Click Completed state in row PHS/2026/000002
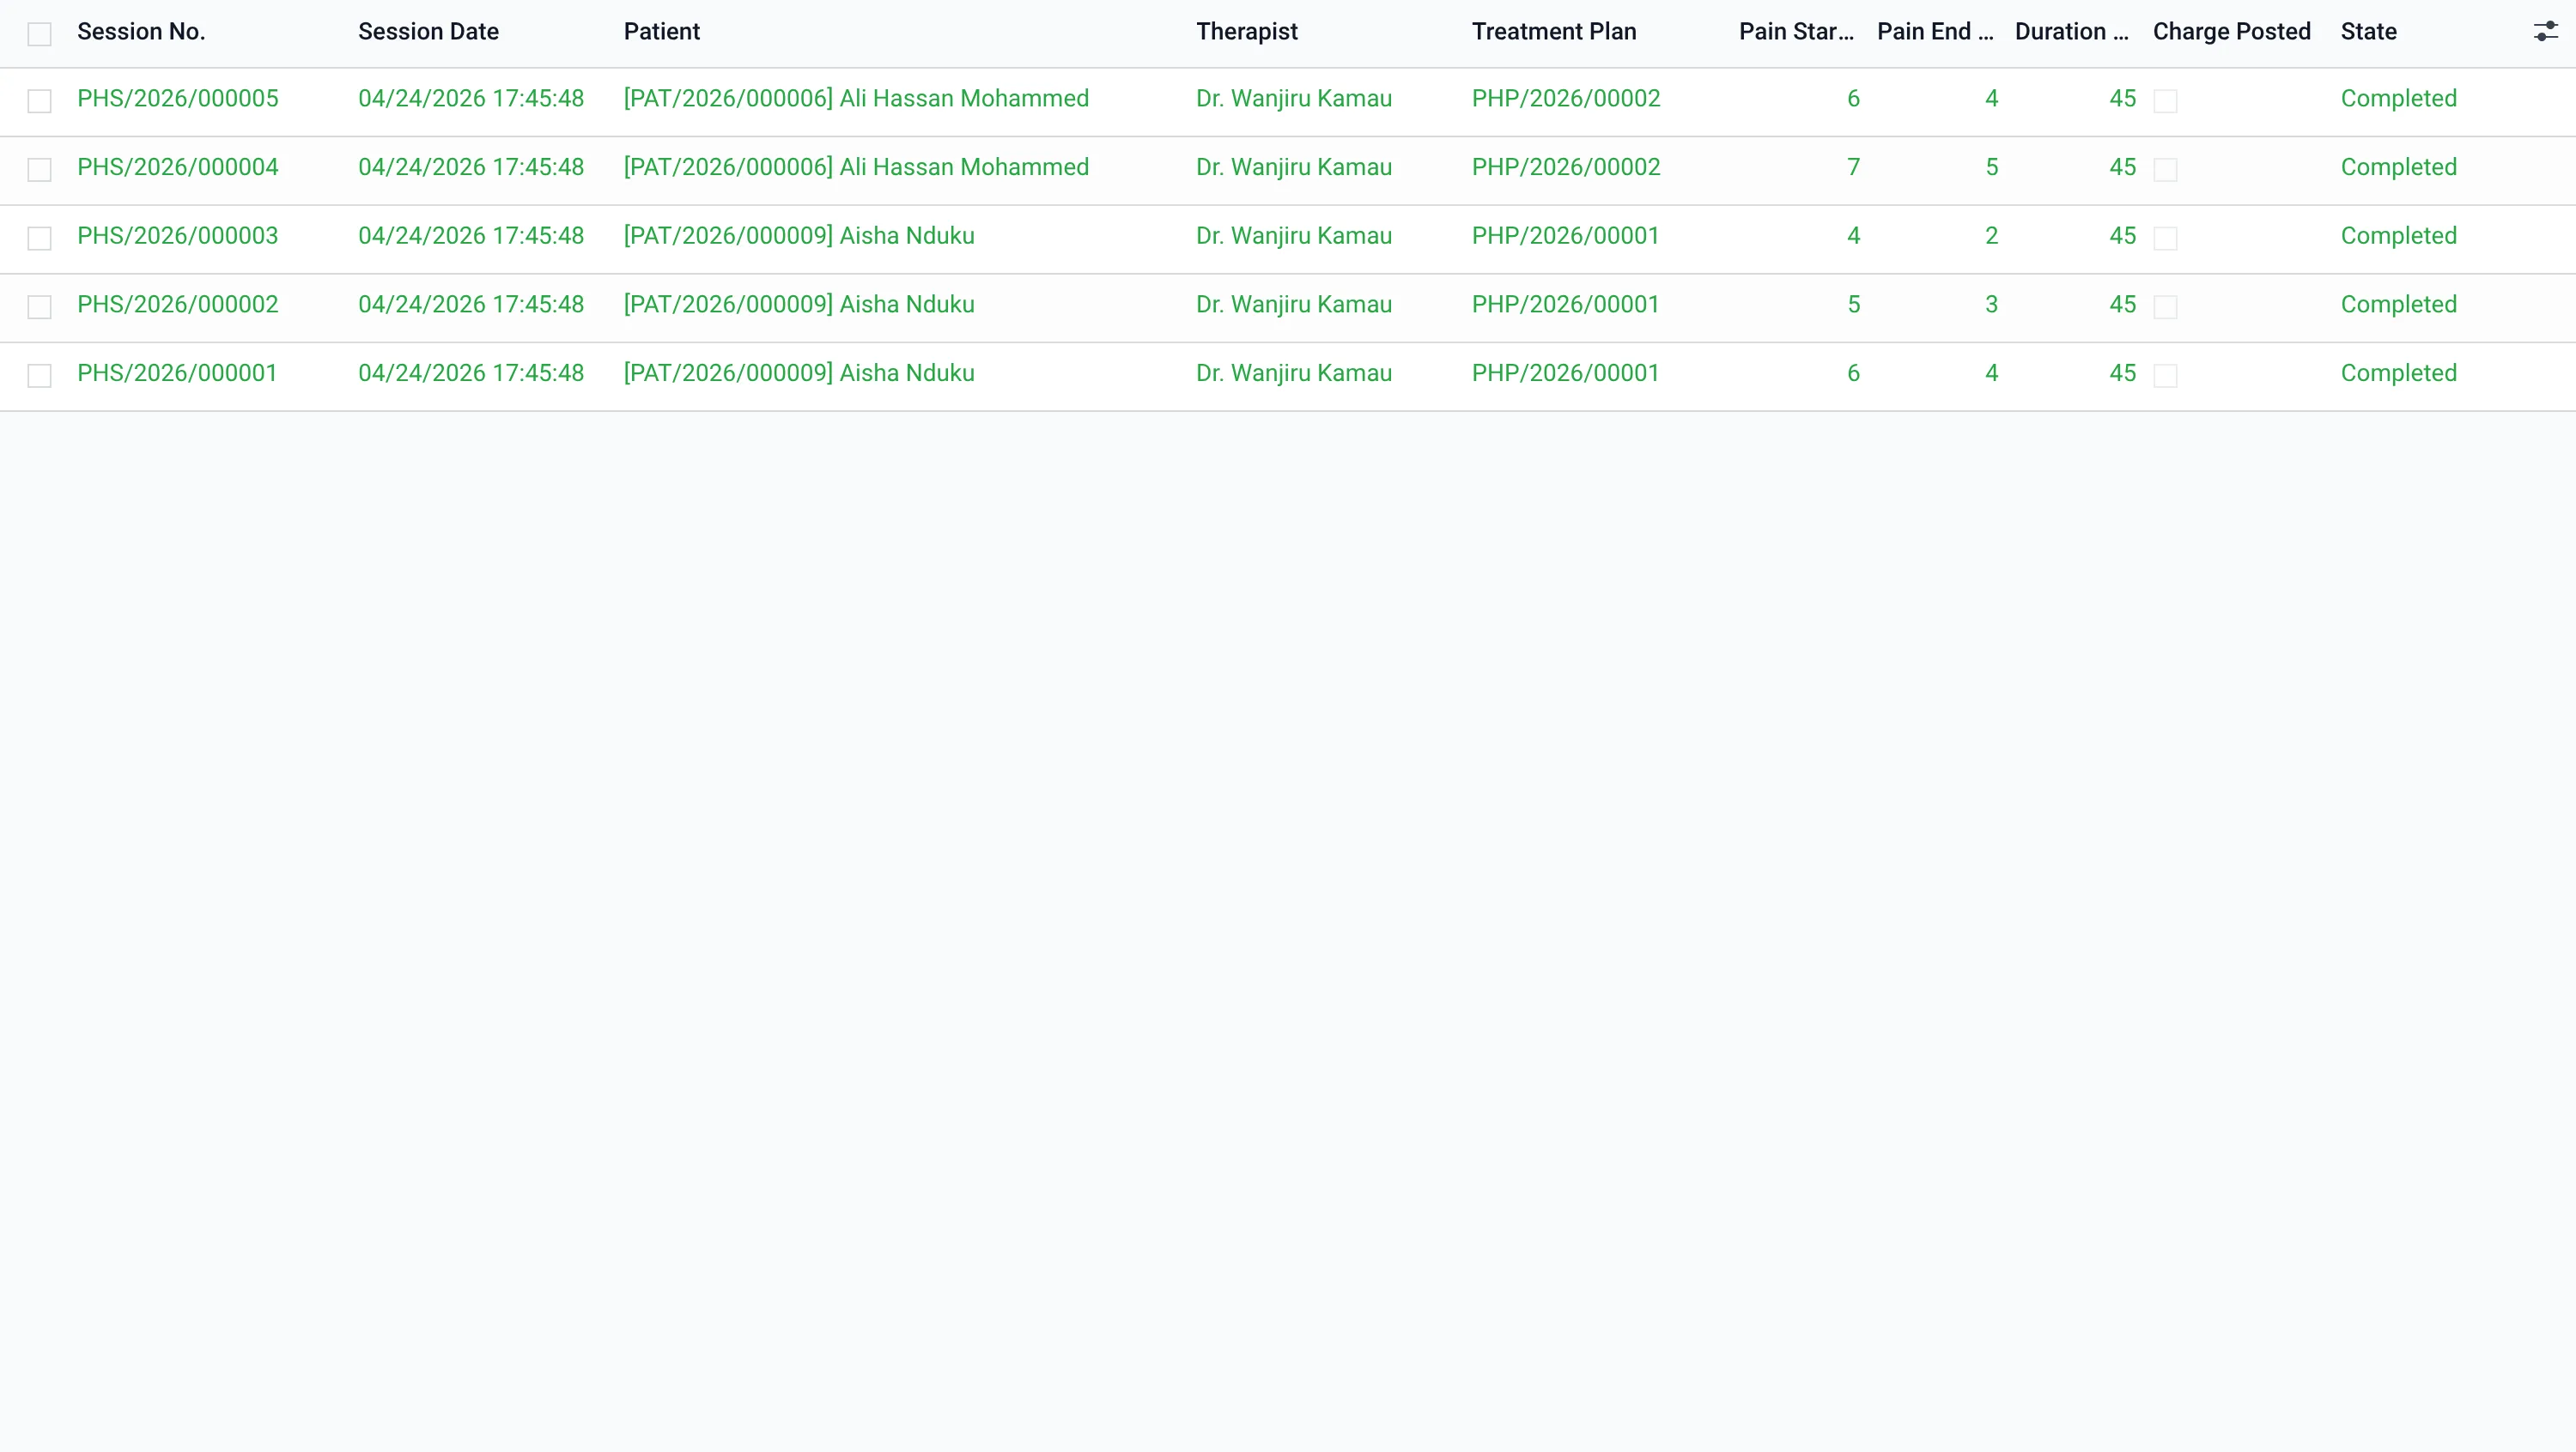 (x=2398, y=305)
